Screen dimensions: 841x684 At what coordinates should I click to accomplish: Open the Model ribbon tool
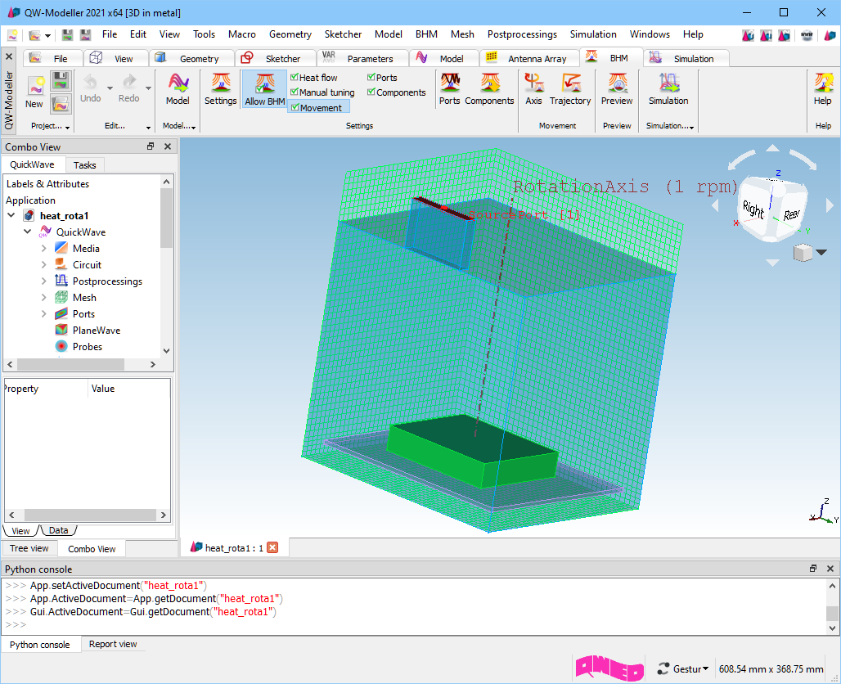178,89
